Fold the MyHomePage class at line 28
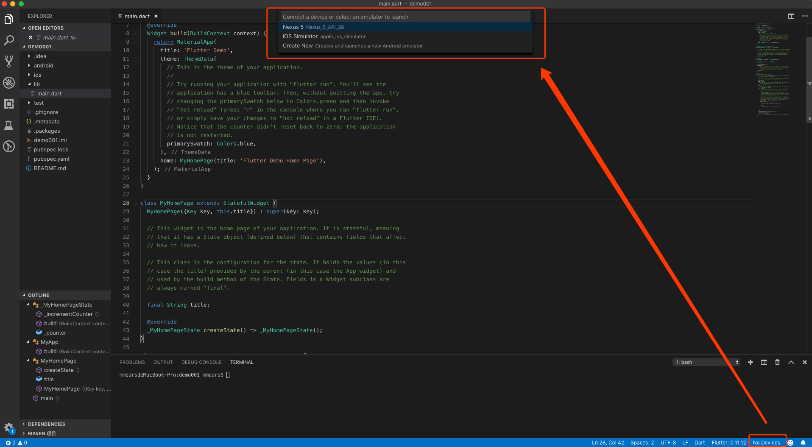This screenshot has height=447, width=812. point(136,203)
